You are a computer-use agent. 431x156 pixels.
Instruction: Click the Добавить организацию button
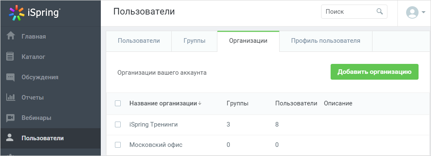pyautogui.click(x=374, y=72)
